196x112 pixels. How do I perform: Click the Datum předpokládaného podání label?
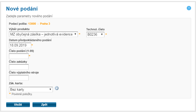[x=30, y=40]
